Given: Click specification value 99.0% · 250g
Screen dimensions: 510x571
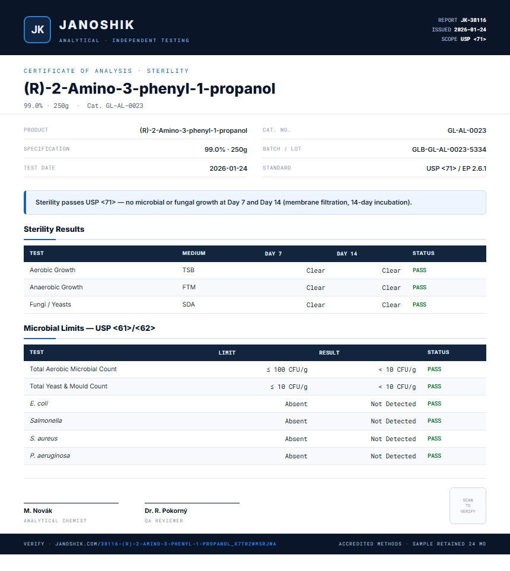Looking at the screenshot, I should [225, 149].
